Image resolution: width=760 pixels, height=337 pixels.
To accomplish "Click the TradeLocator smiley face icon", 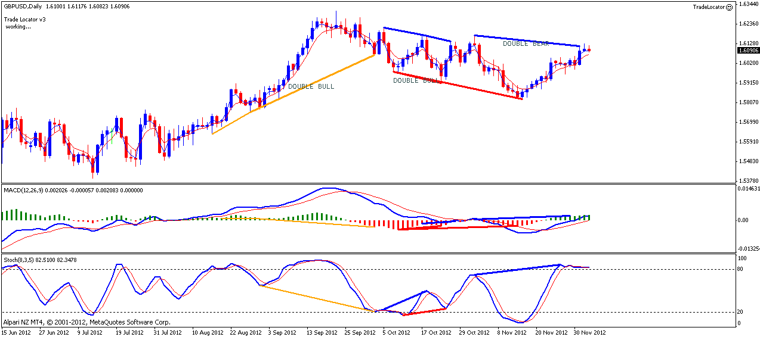I will click(730, 7).
